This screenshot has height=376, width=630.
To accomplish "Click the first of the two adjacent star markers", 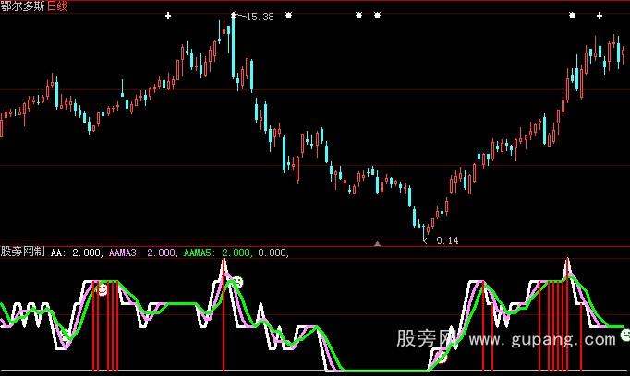I will 358,16.
